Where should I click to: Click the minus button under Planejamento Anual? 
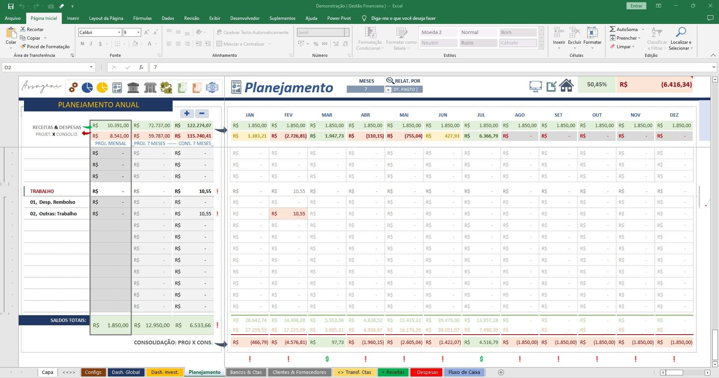coord(202,113)
